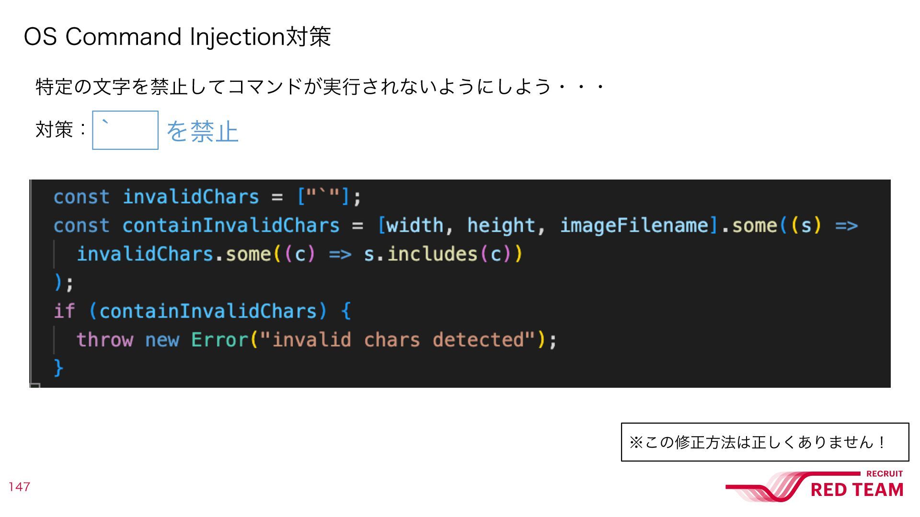Image resolution: width=920 pixels, height=517 pixels.
Task: Click the Error class name in code
Action: (219, 340)
